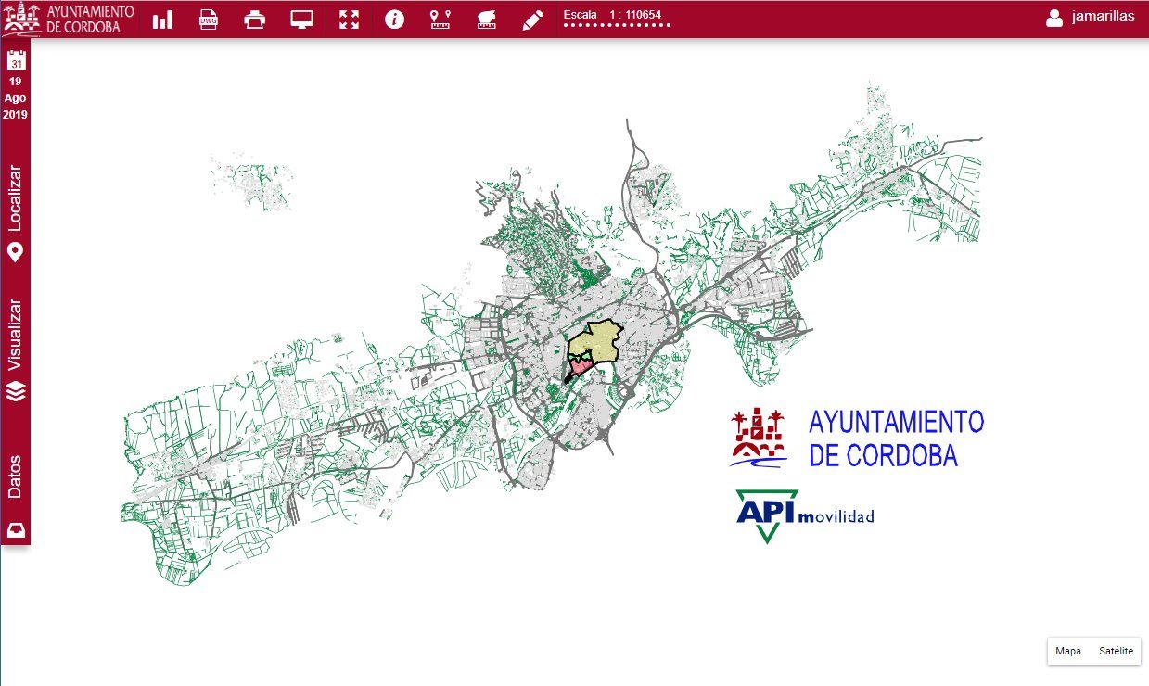The width and height of the screenshot is (1149, 686).
Task: Click the red highlighted zone on map
Action: click(x=578, y=367)
